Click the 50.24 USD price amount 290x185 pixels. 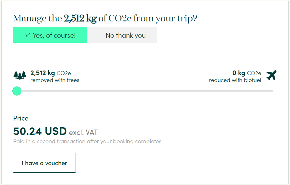(40, 131)
